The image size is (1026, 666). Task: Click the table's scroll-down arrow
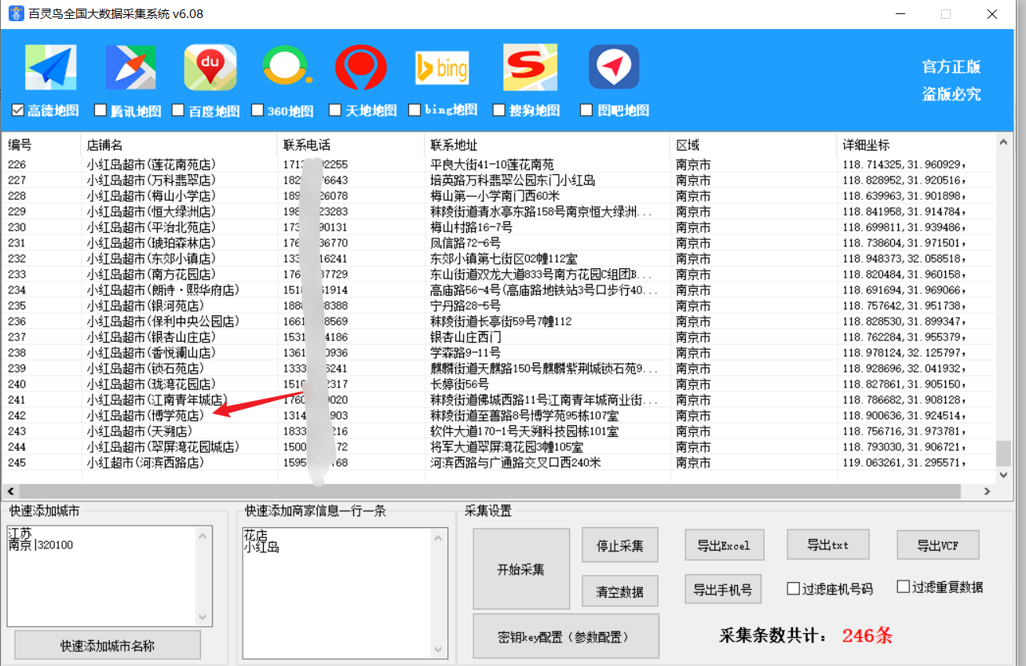click(x=1003, y=475)
